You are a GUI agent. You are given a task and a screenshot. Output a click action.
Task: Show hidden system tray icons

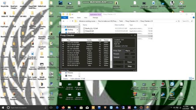click(x=171, y=108)
